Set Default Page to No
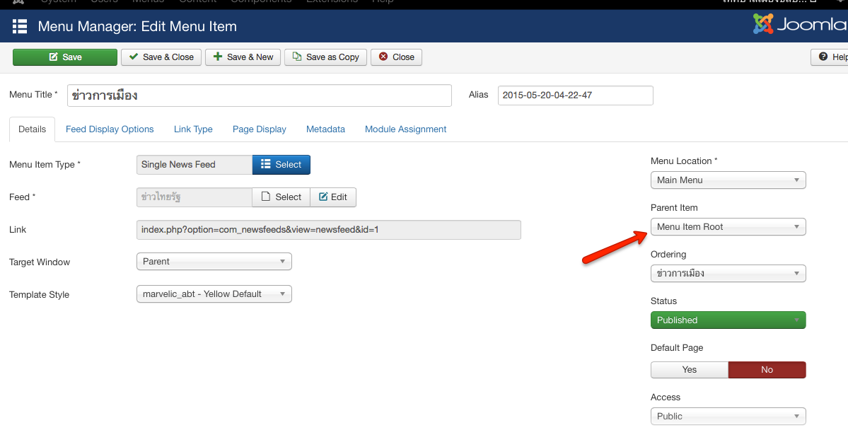Screen dimensions: 848x430 coord(767,370)
